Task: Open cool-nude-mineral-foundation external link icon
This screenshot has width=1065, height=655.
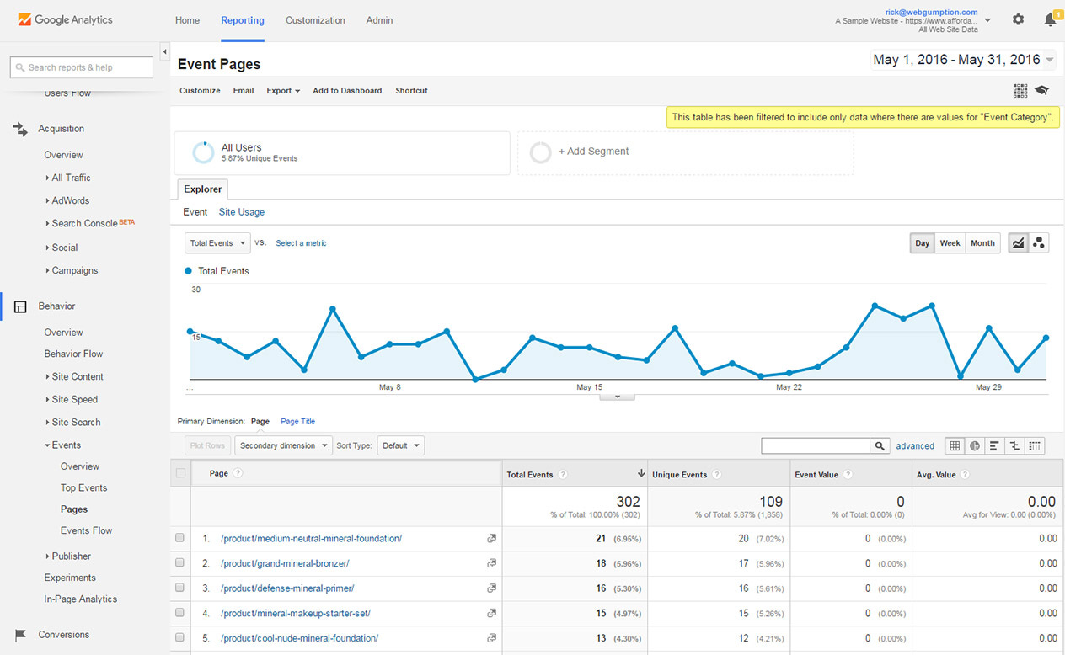Action: coord(492,638)
